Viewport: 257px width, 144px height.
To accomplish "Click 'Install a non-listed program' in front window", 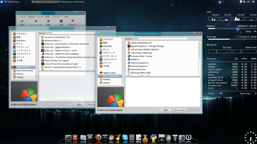I will (x=110, y=110).
